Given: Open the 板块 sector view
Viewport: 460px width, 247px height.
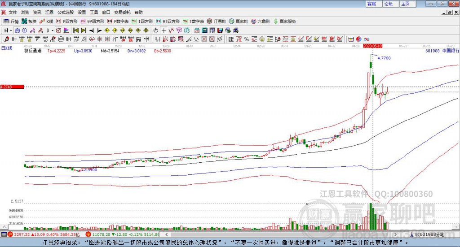Looking at the screenshot, I should click(x=29, y=22).
